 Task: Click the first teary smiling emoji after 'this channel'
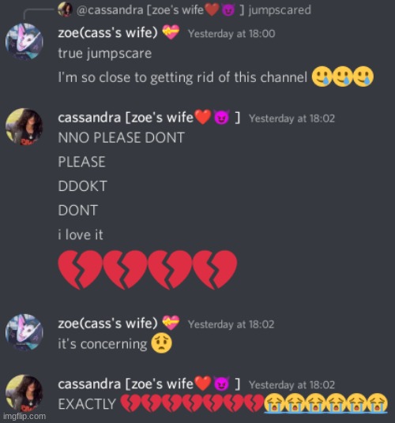[322, 77]
